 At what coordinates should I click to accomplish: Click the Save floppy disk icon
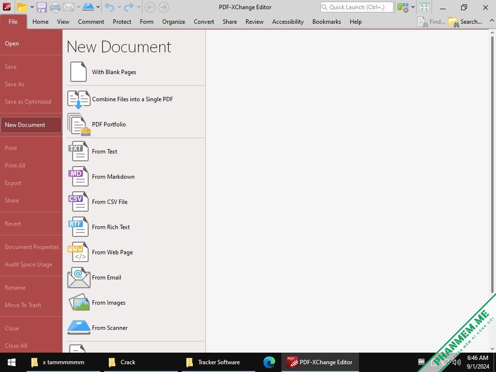point(42,7)
